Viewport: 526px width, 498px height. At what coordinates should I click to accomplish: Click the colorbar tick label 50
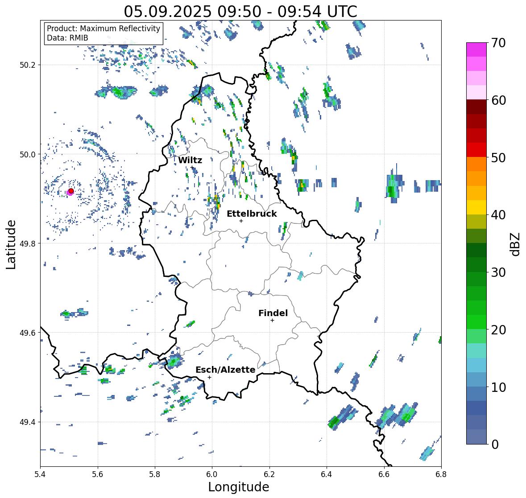click(x=498, y=157)
